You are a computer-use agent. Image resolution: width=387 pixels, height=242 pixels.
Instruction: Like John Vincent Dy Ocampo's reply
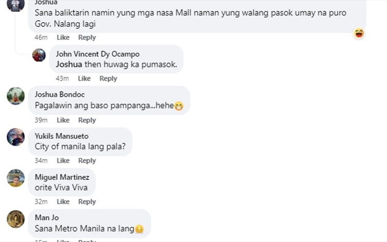(84, 78)
